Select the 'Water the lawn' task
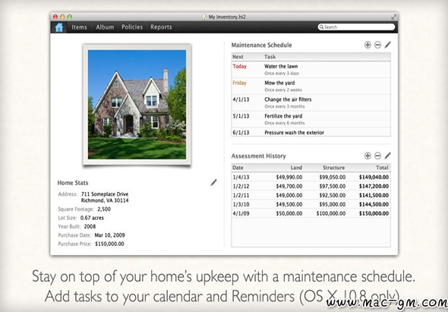This screenshot has height=312, width=448. [x=311, y=69]
